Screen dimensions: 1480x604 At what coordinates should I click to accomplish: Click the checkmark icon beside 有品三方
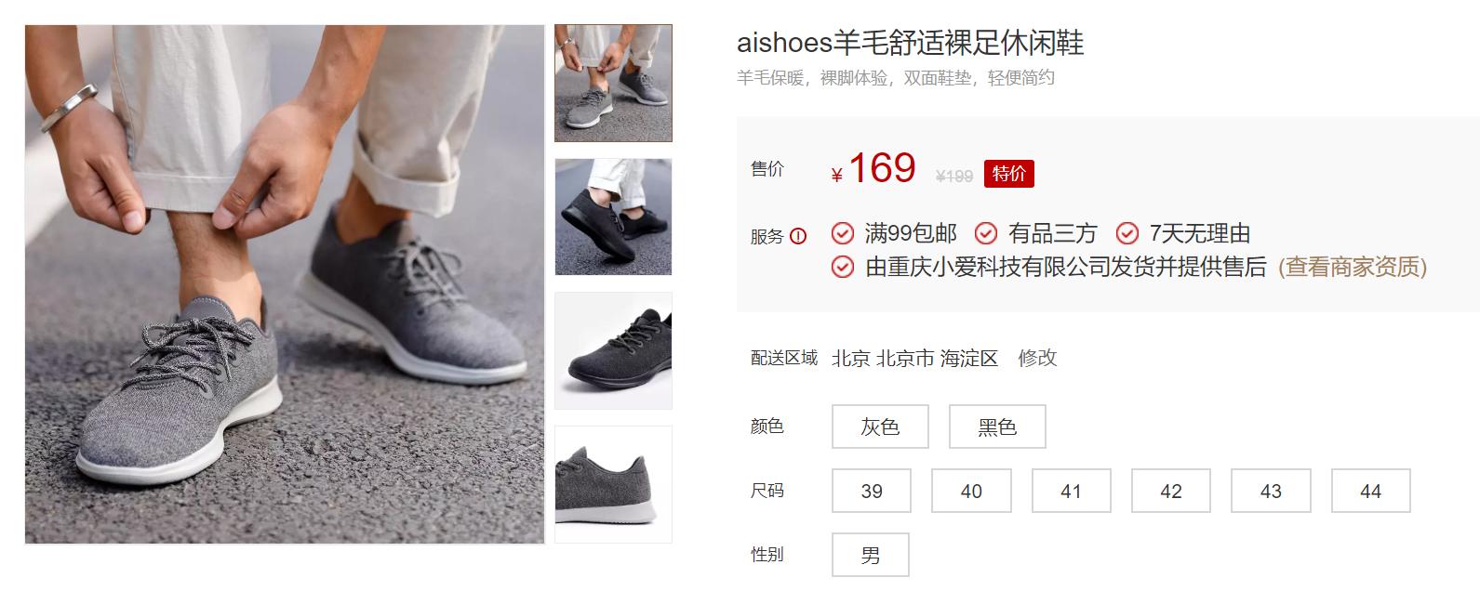986,233
